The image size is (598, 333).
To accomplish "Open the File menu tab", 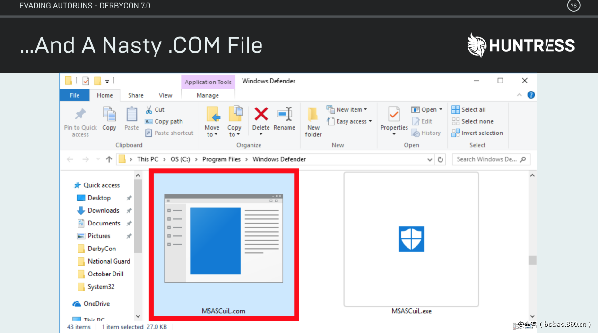I will click(x=75, y=95).
